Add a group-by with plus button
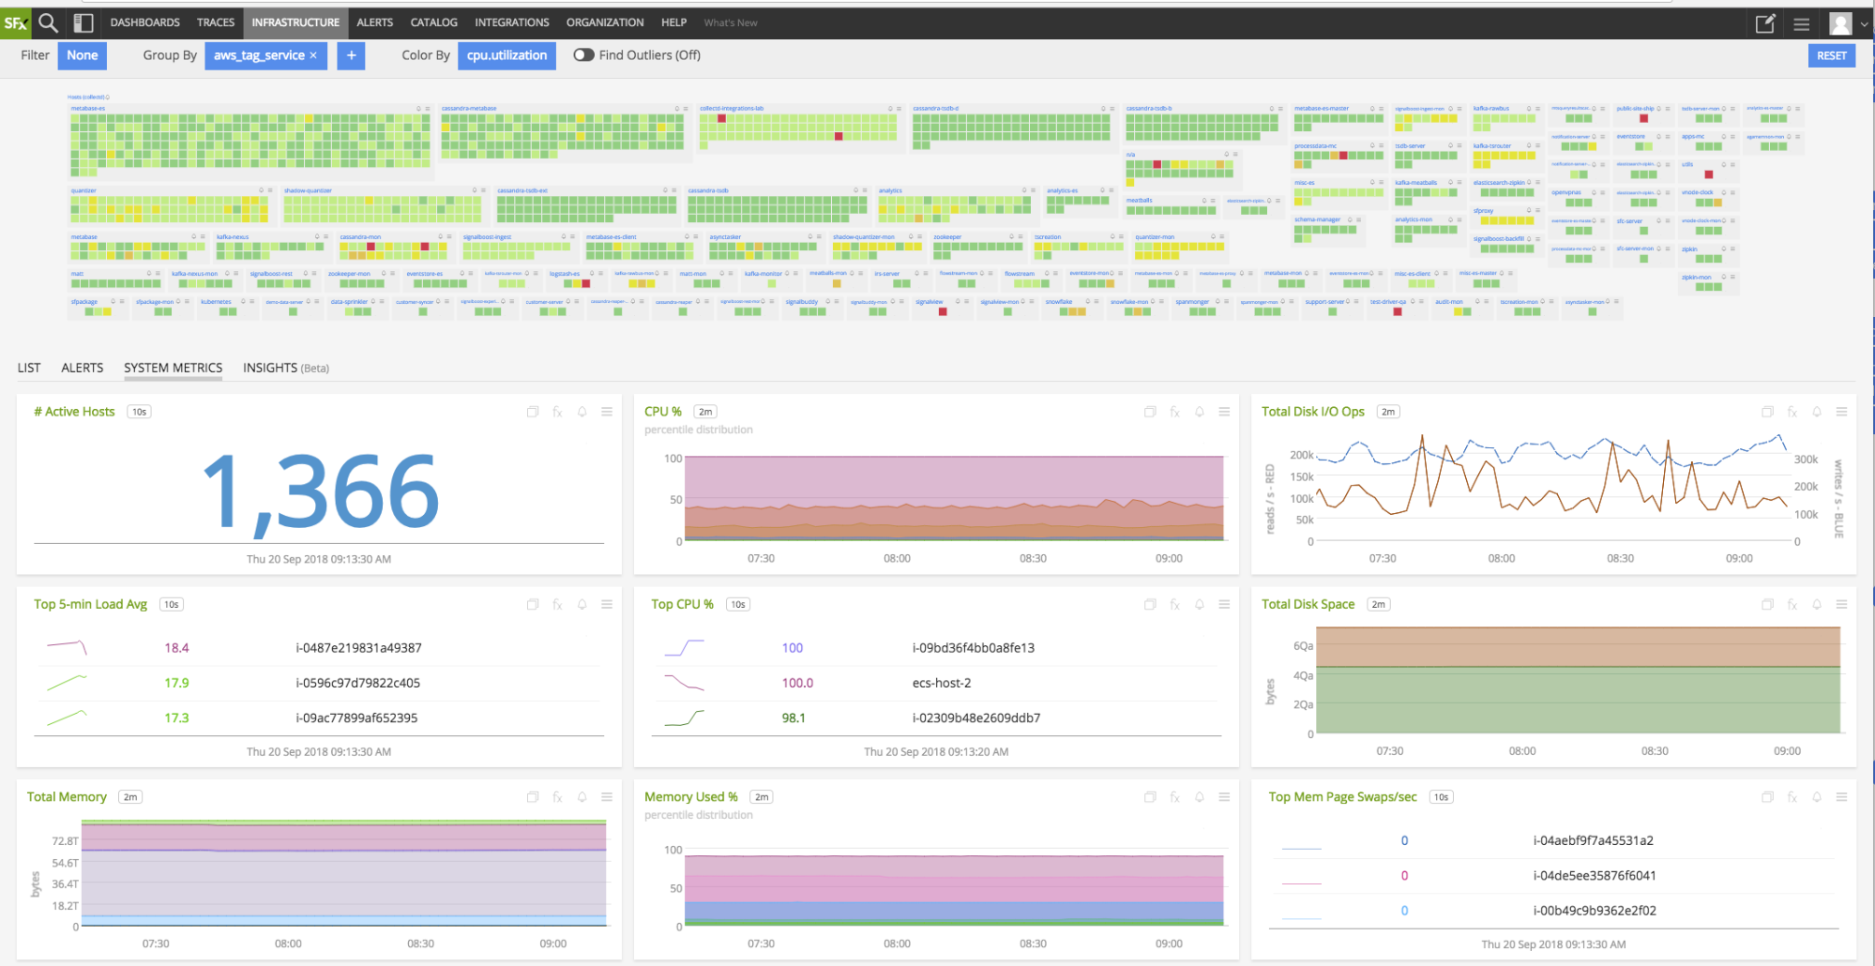Image resolution: width=1875 pixels, height=966 pixels. tap(351, 56)
